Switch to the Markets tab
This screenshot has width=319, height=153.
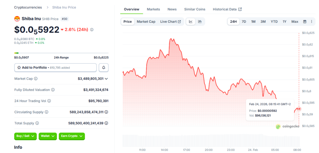(153, 9)
